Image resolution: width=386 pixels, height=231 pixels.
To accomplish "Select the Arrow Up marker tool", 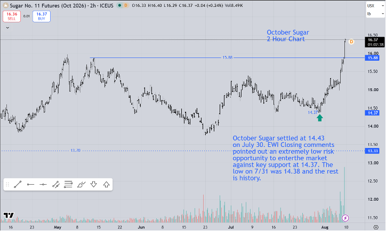I will 106,184.
